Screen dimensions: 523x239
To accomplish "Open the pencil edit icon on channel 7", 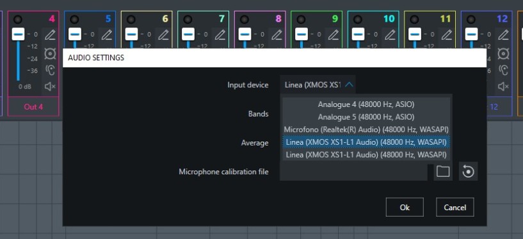I will 220,35.
